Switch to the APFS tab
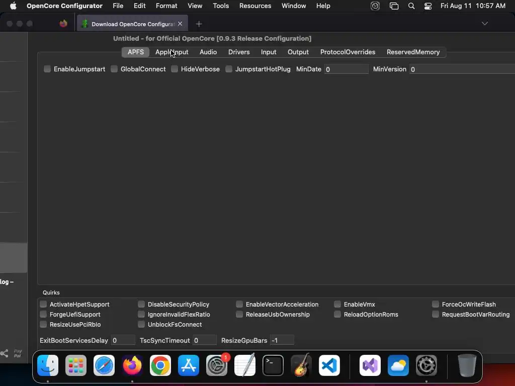This screenshot has height=386, width=515. (x=136, y=52)
